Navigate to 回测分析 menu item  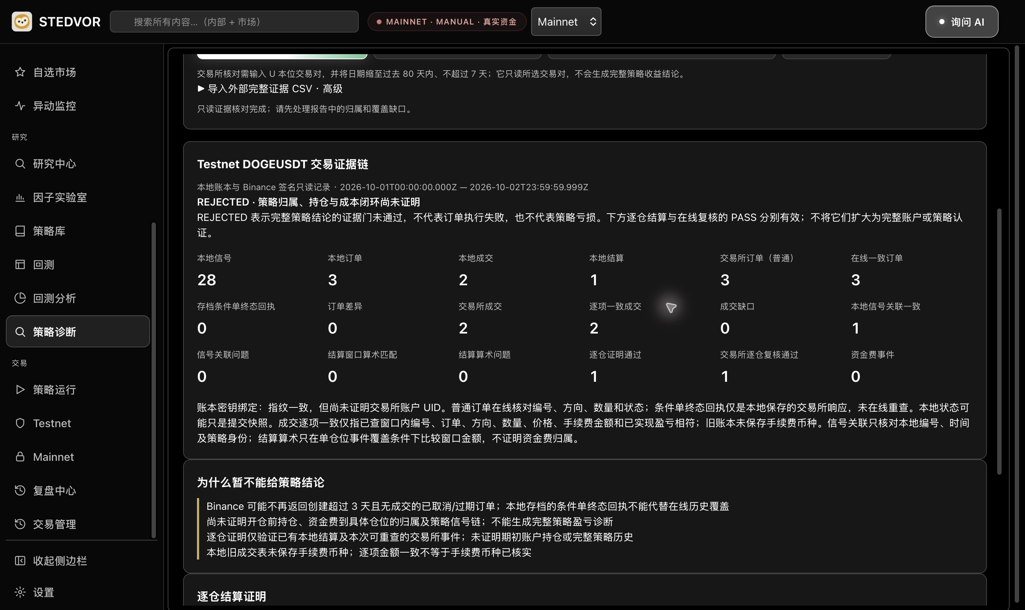click(78, 298)
